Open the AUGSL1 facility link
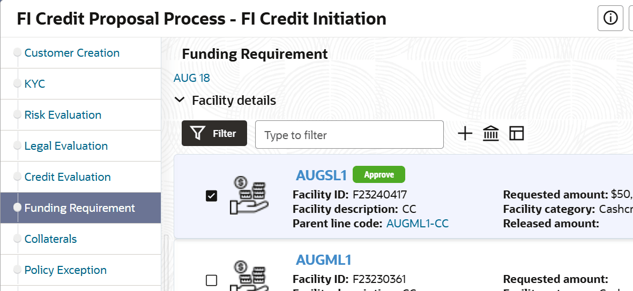Screen dimensions: 633x291 point(322,175)
